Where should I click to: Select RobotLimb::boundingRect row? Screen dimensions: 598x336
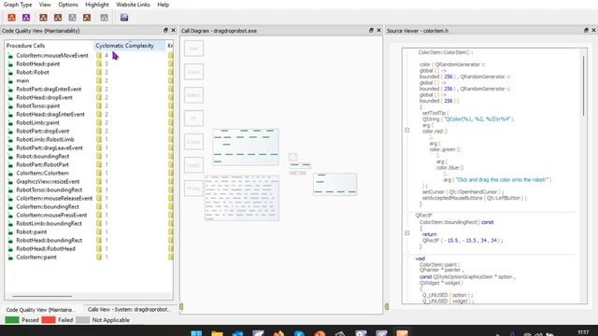point(89,224)
